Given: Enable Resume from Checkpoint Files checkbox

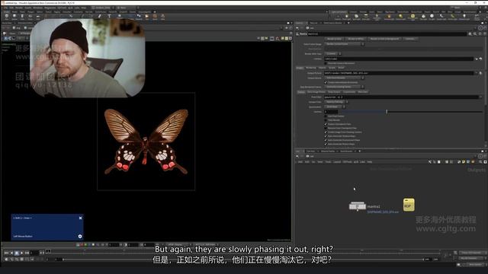Looking at the screenshot, I should click(x=326, y=129).
